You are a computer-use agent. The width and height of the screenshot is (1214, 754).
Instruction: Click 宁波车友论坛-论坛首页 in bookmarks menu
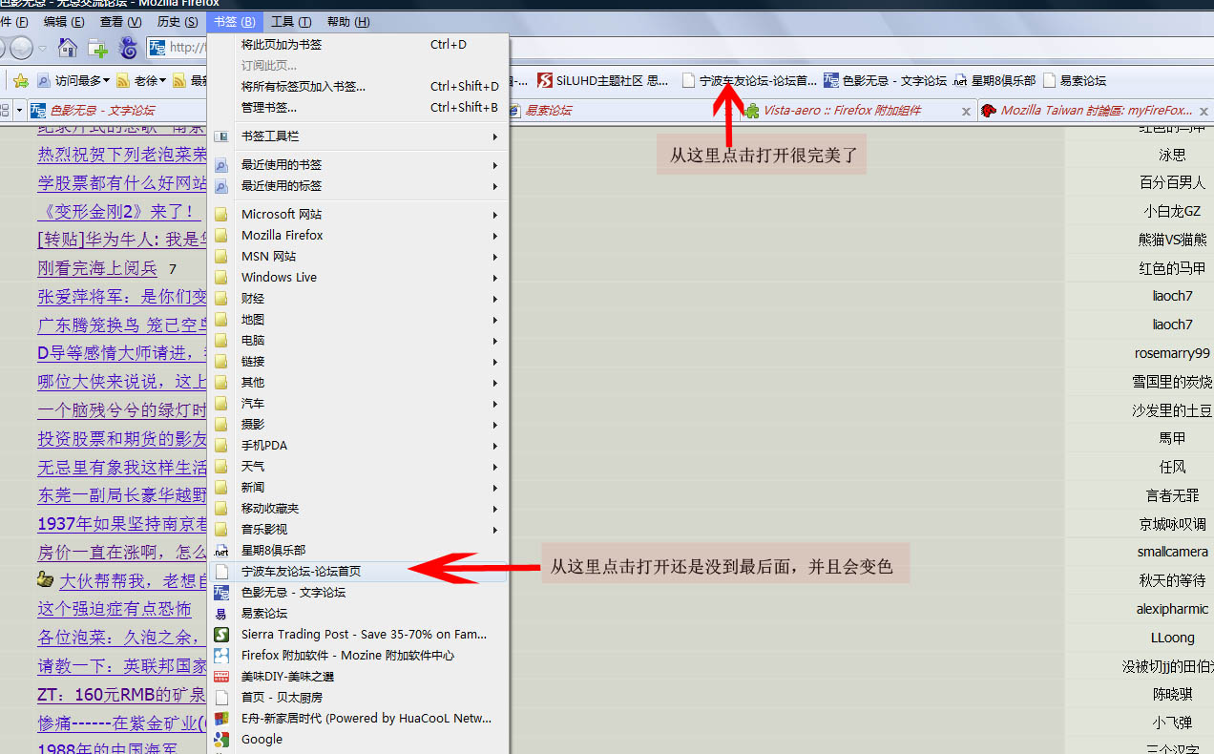coord(358,572)
